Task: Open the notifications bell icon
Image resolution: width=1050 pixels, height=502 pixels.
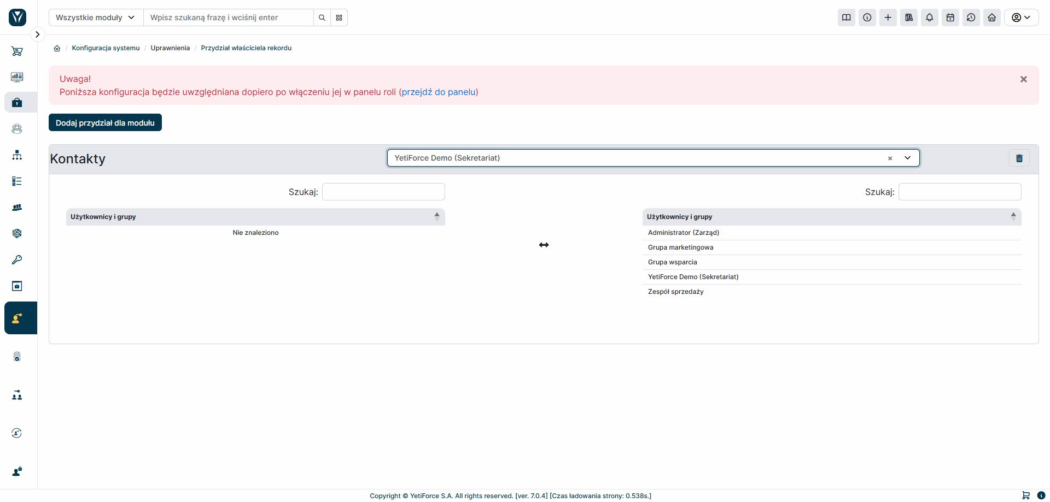Action: coord(930,17)
